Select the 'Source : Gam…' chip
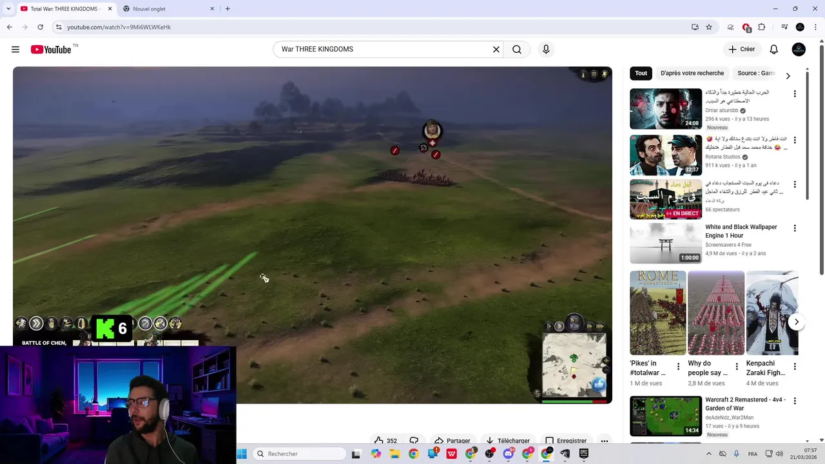825x464 pixels. 756,73
